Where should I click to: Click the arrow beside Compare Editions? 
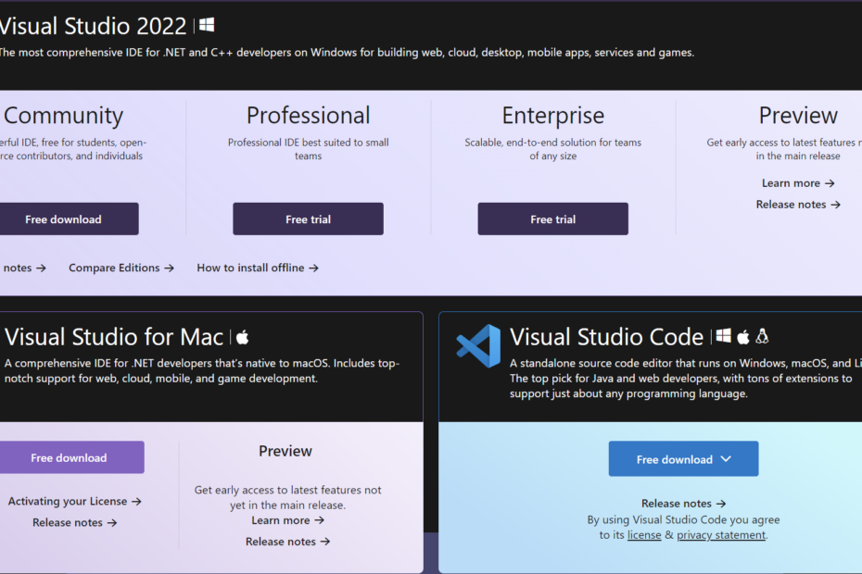click(x=171, y=268)
